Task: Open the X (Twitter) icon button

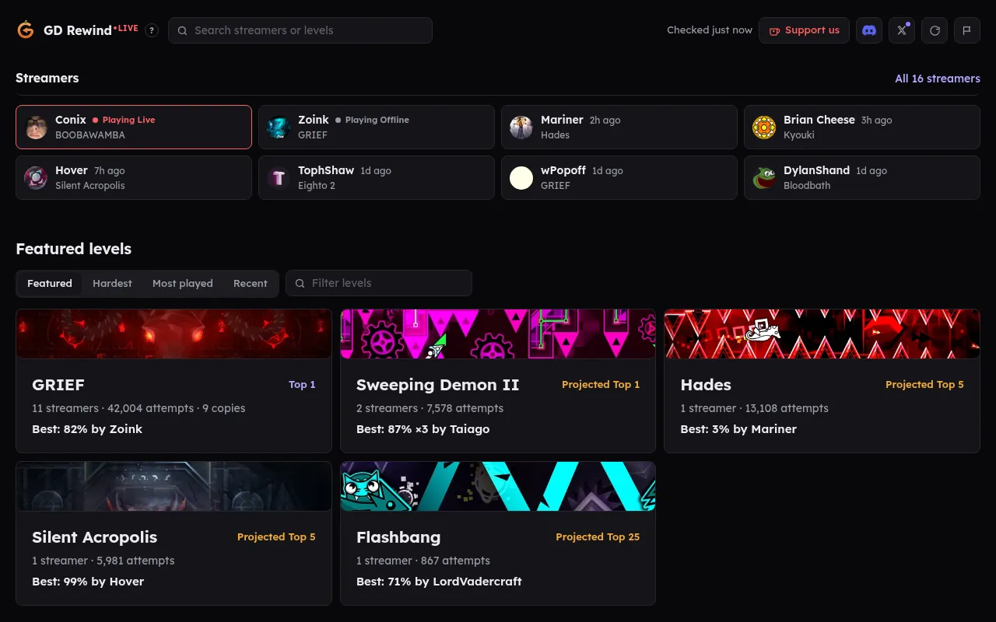Action: (902, 30)
